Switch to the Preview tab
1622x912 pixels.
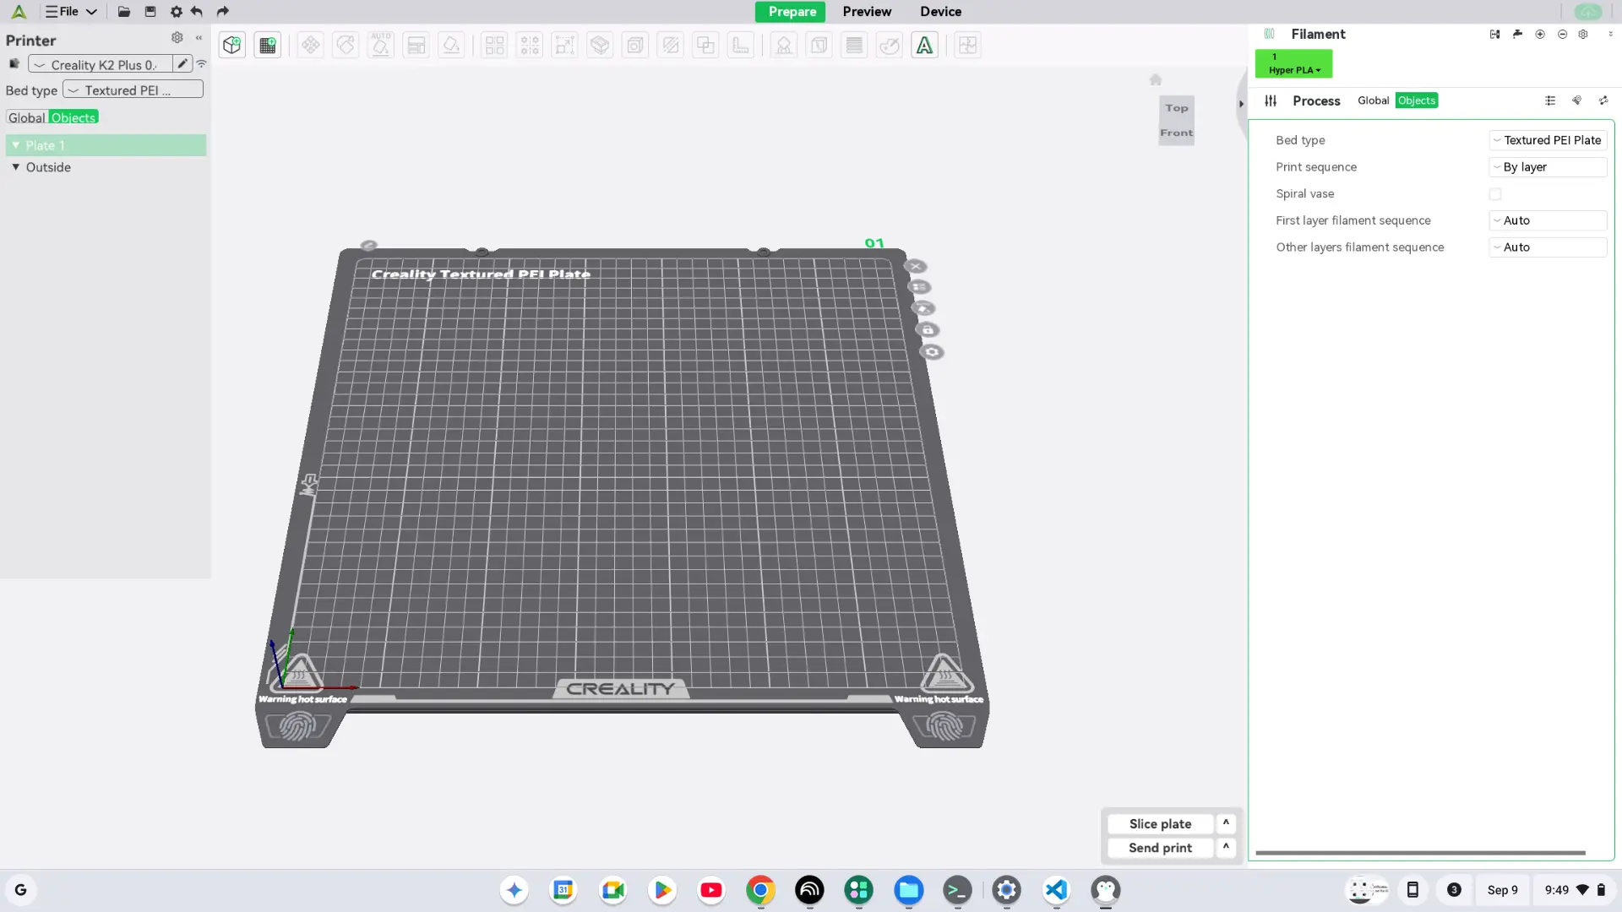[866, 12]
